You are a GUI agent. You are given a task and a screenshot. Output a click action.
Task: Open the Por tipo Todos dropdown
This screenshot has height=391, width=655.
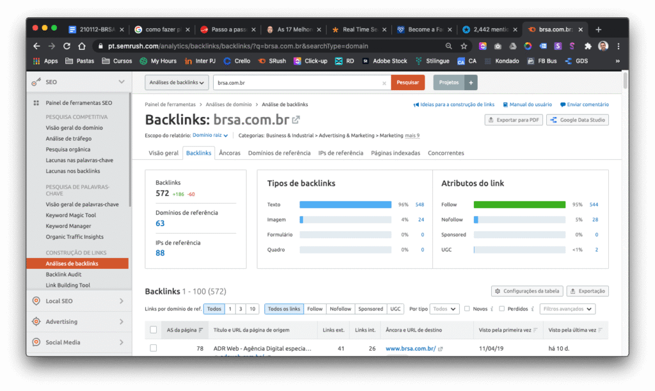click(x=445, y=309)
